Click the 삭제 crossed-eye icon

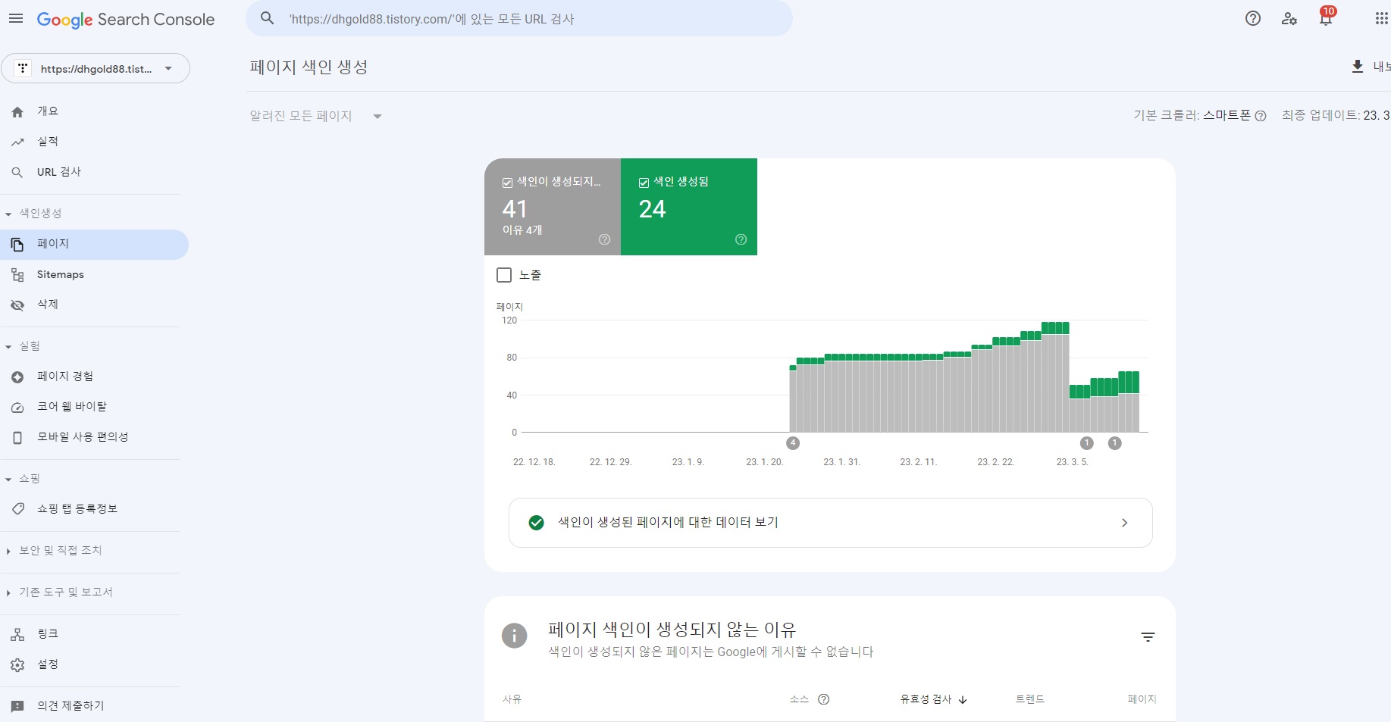click(17, 305)
